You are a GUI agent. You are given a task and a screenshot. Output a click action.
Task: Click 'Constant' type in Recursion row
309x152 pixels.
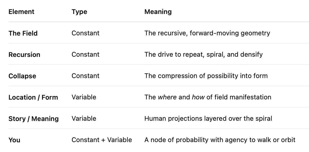85,54
